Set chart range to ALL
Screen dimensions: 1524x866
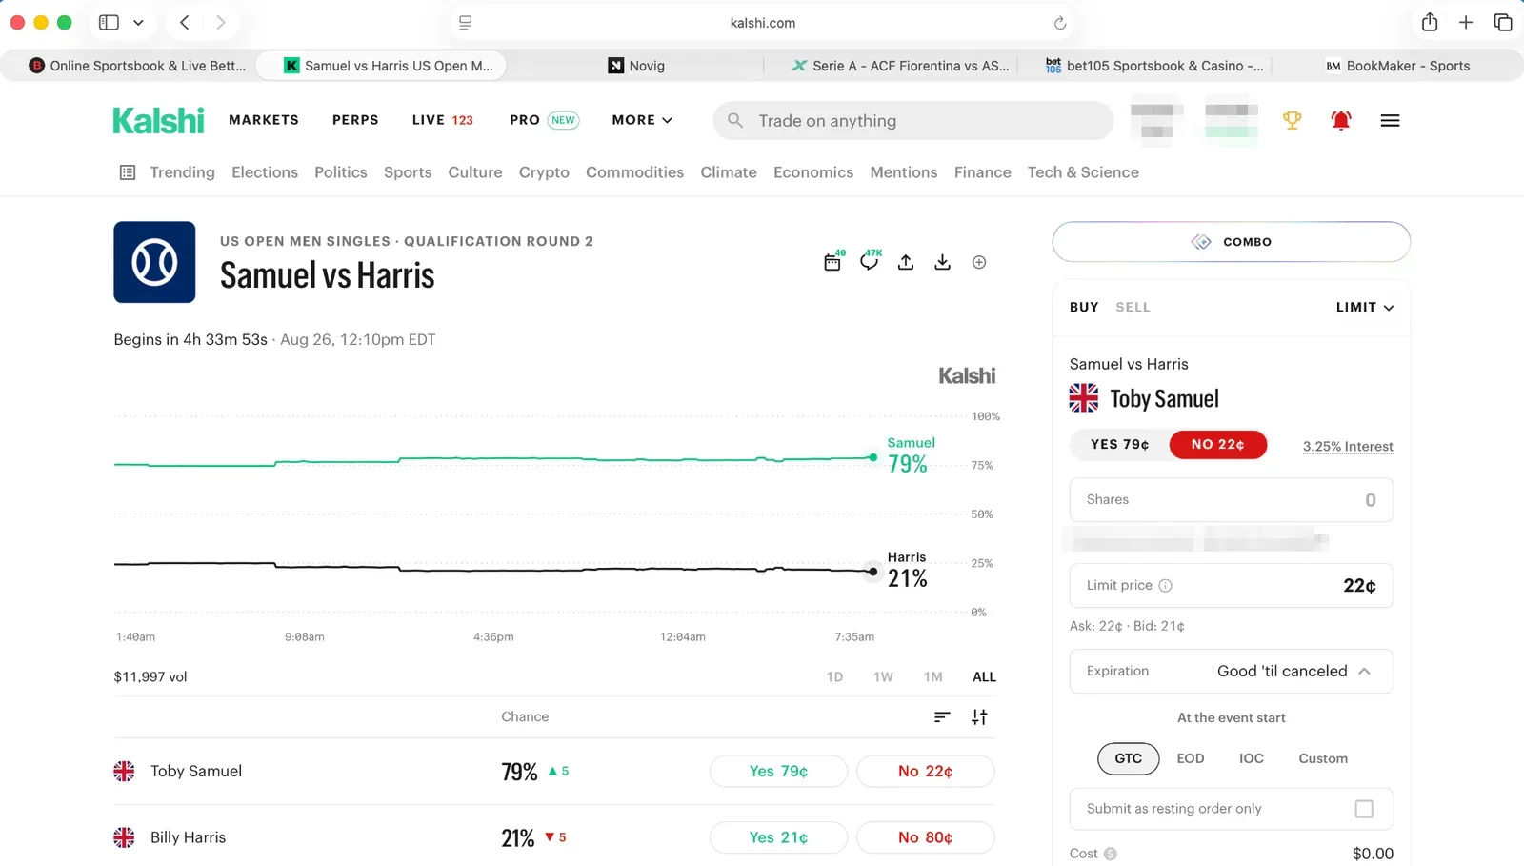(x=984, y=677)
